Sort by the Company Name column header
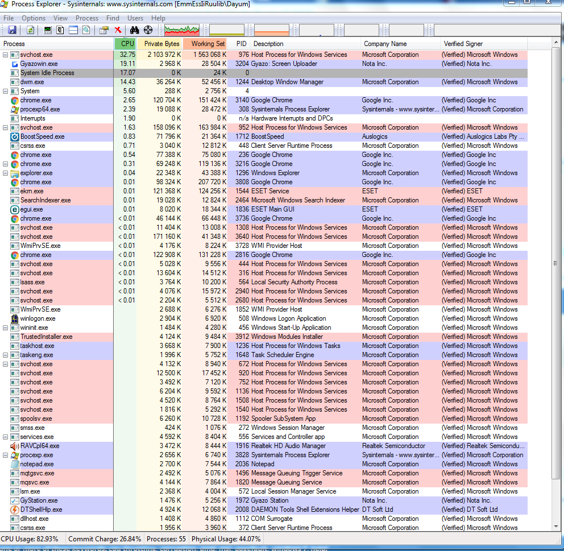564x551 pixels. point(400,44)
